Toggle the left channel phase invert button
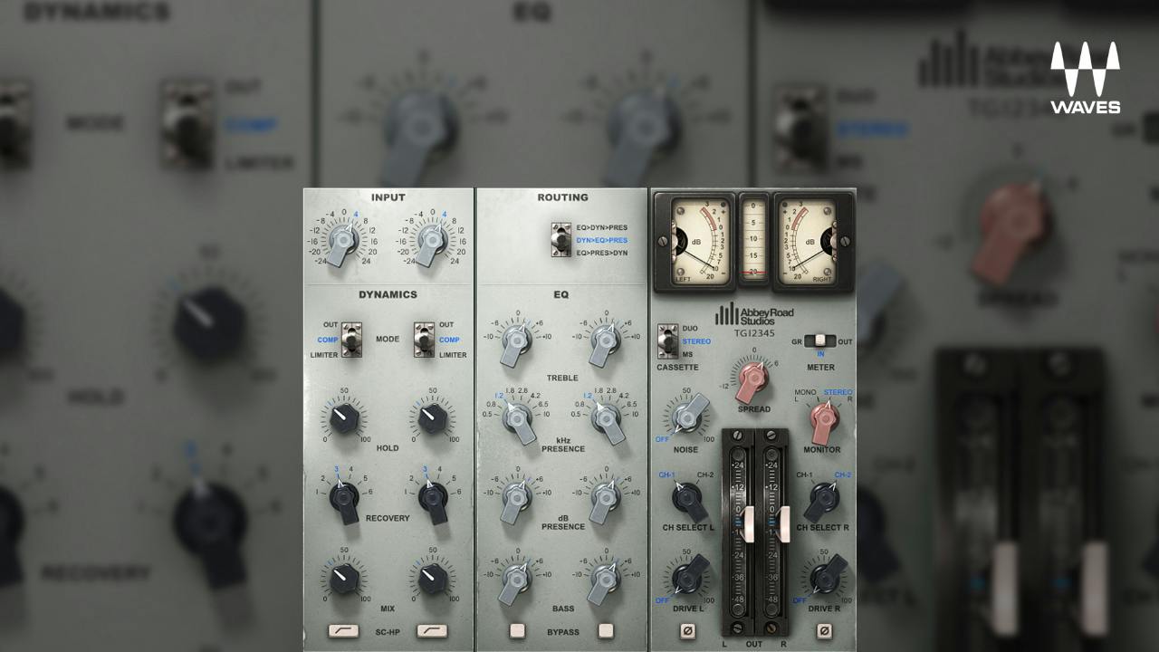 [x=688, y=631]
